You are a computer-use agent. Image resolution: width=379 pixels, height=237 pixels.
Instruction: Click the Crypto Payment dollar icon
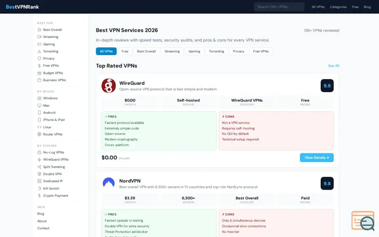(39, 196)
